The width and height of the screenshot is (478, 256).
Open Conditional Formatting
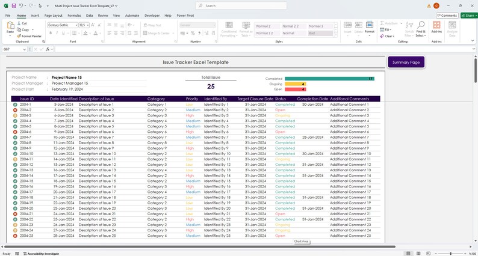pos(229,29)
